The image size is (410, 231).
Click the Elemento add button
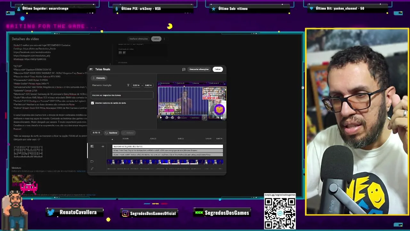[99, 78]
